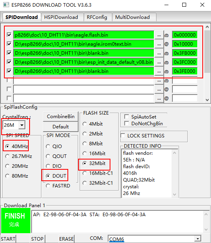Select 26.7MHz SPI speed
Viewport: 211px width, 243px height.
point(19,156)
